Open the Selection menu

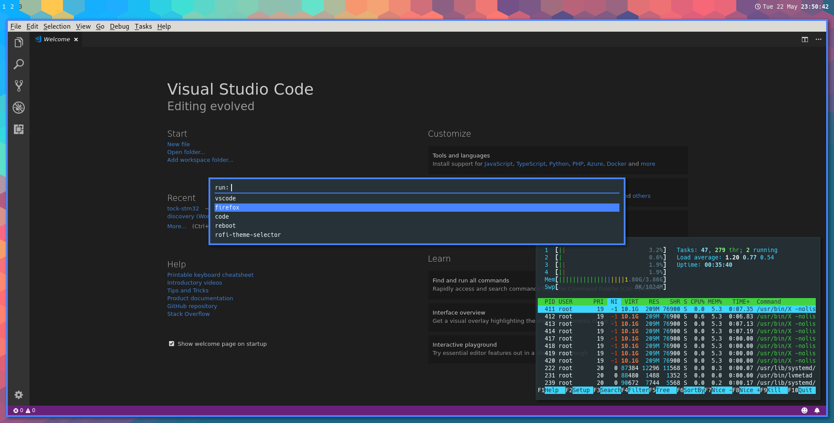57,26
